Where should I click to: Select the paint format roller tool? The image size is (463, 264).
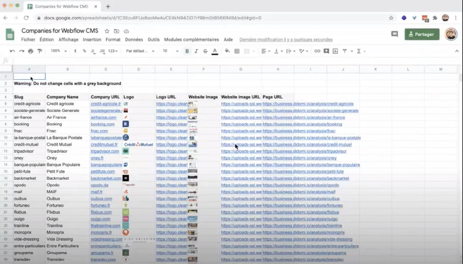click(x=40, y=51)
